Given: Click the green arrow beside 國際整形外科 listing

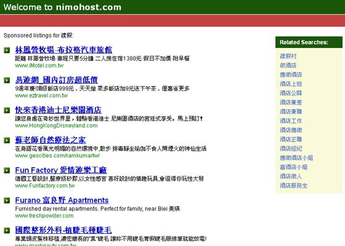Looking at the screenshot, I should pos(7,231).
